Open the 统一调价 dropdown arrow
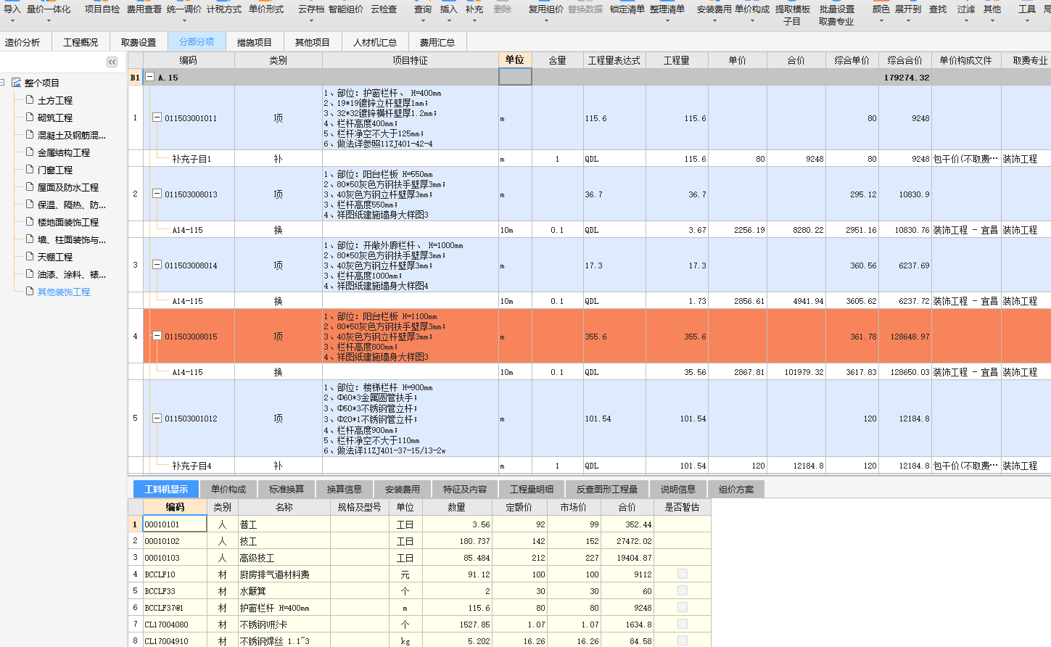Image resolution: width=1051 pixels, height=647 pixels. [184, 20]
